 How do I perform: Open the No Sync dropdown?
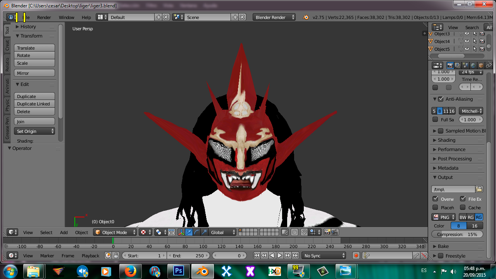(x=324, y=255)
